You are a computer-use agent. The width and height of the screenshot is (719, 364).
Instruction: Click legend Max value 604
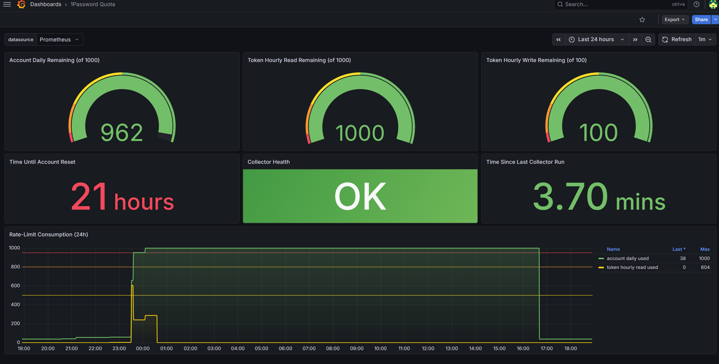click(705, 267)
